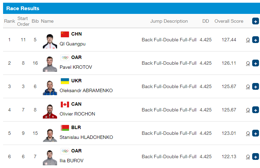The image size is (260, 168).
Task: Click the Rank column header
Action: click(x=10, y=21)
